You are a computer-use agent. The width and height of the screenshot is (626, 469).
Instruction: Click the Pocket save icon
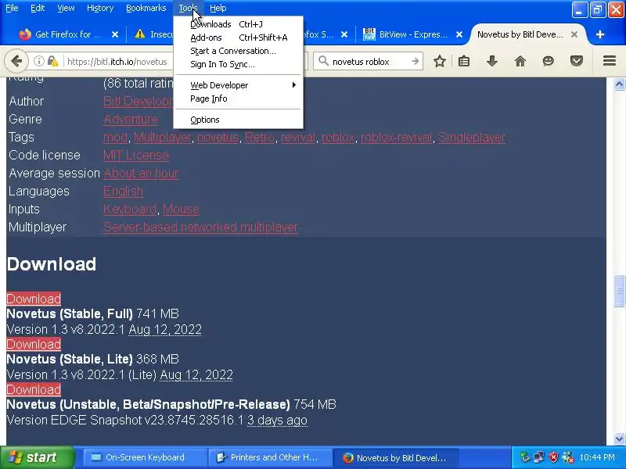click(577, 62)
